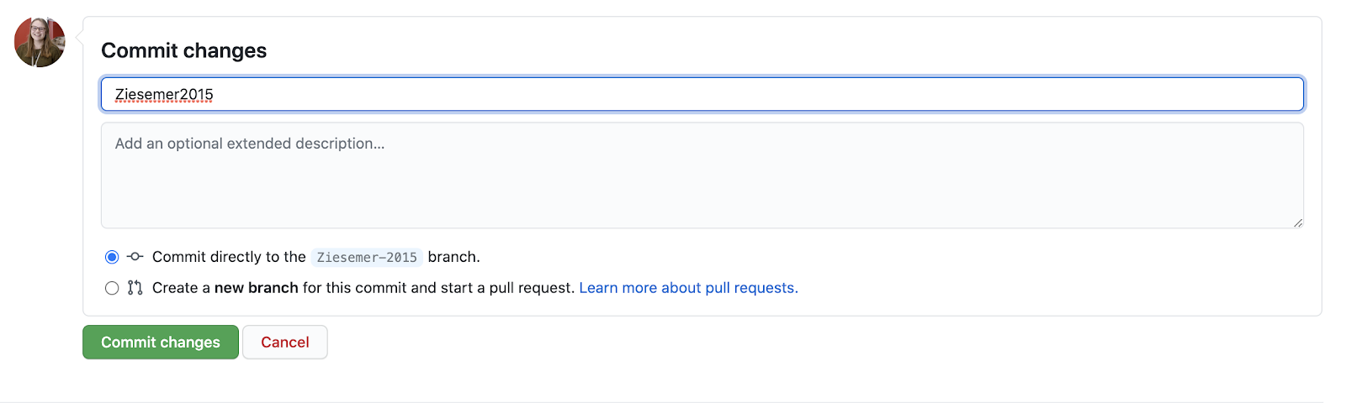Image resolution: width=1346 pixels, height=403 pixels.
Task: Click the pull request icon beside new branch
Action: (x=135, y=288)
